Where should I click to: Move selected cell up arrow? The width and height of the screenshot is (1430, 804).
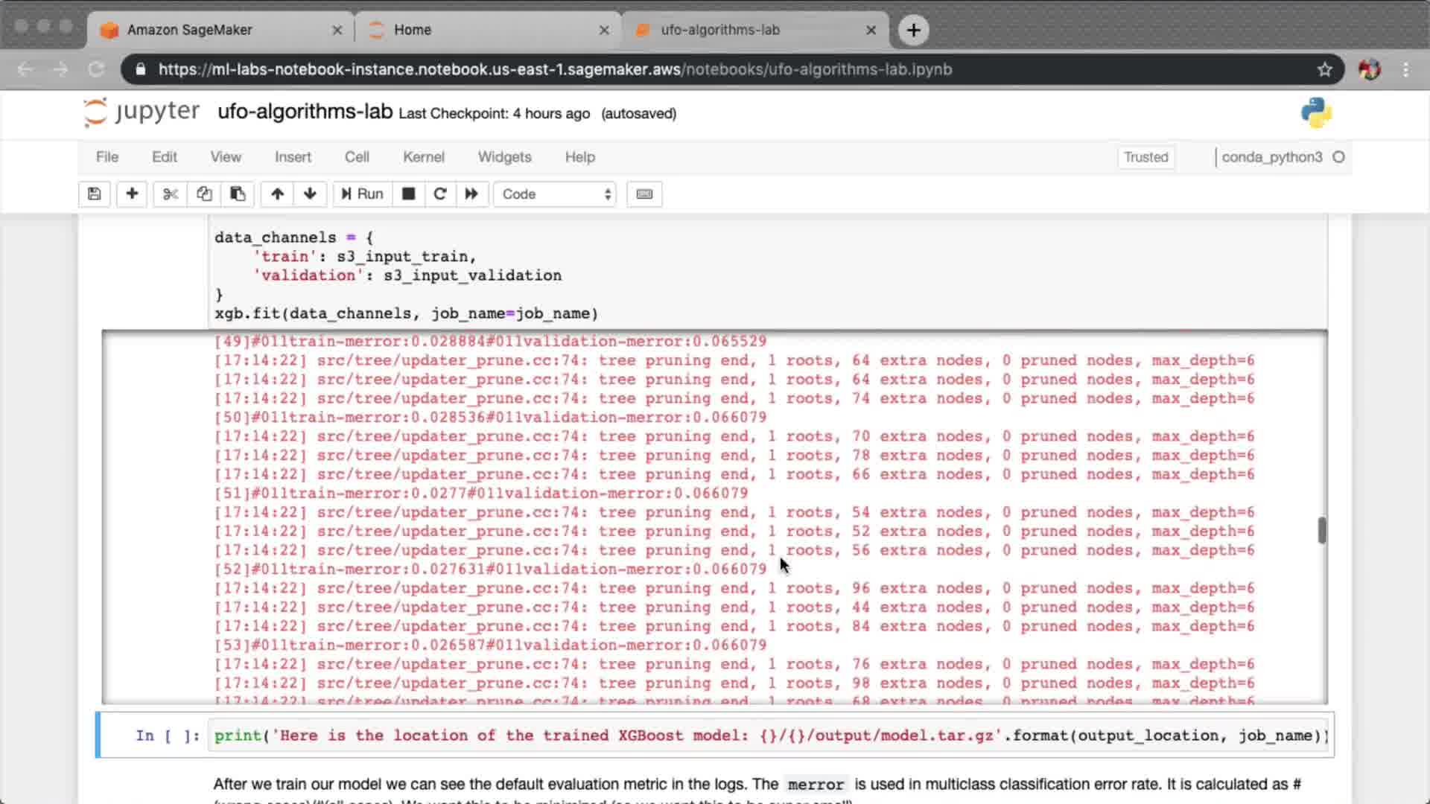point(277,194)
